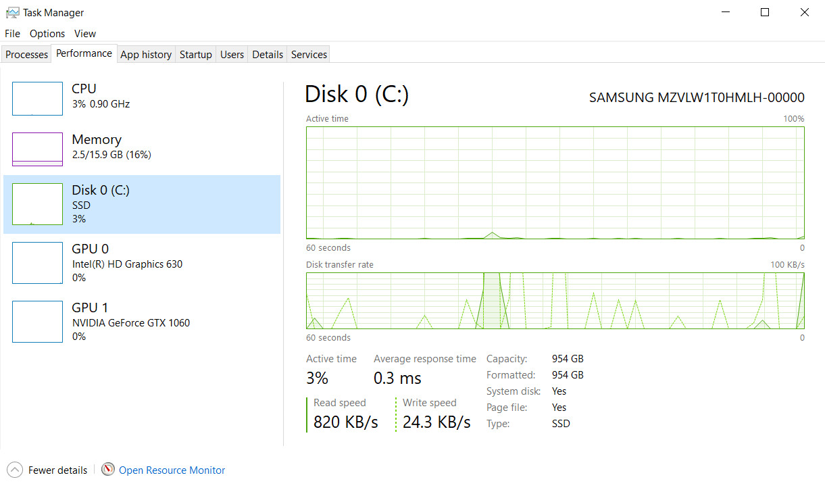This screenshot has height=490, width=825.
Task: Click the Resource Monitor gauge icon
Action: [x=108, y=470]
